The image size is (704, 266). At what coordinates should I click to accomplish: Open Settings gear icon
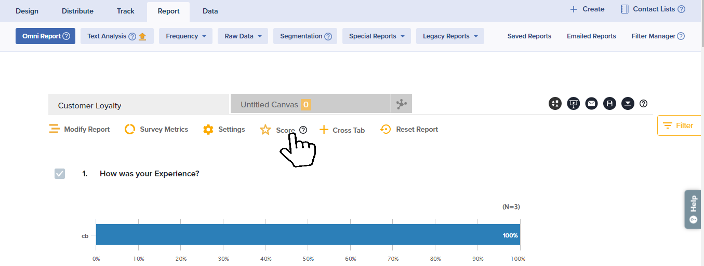[208, 130]
